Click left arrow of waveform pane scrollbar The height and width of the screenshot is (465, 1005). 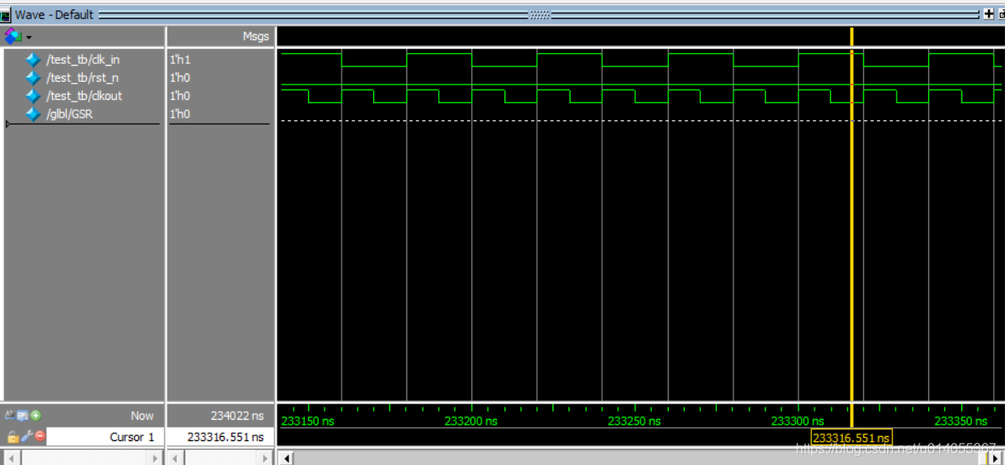(x=287, y=458)
